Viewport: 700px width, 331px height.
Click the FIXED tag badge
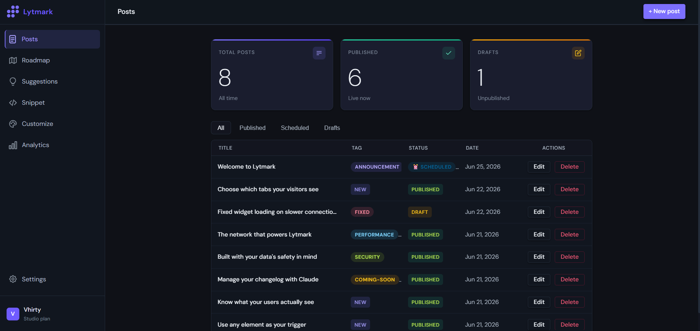(x=362, y=212)
